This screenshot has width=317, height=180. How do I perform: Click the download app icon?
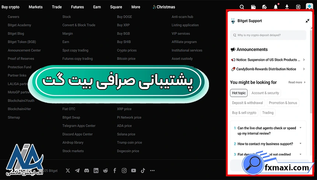287,7
